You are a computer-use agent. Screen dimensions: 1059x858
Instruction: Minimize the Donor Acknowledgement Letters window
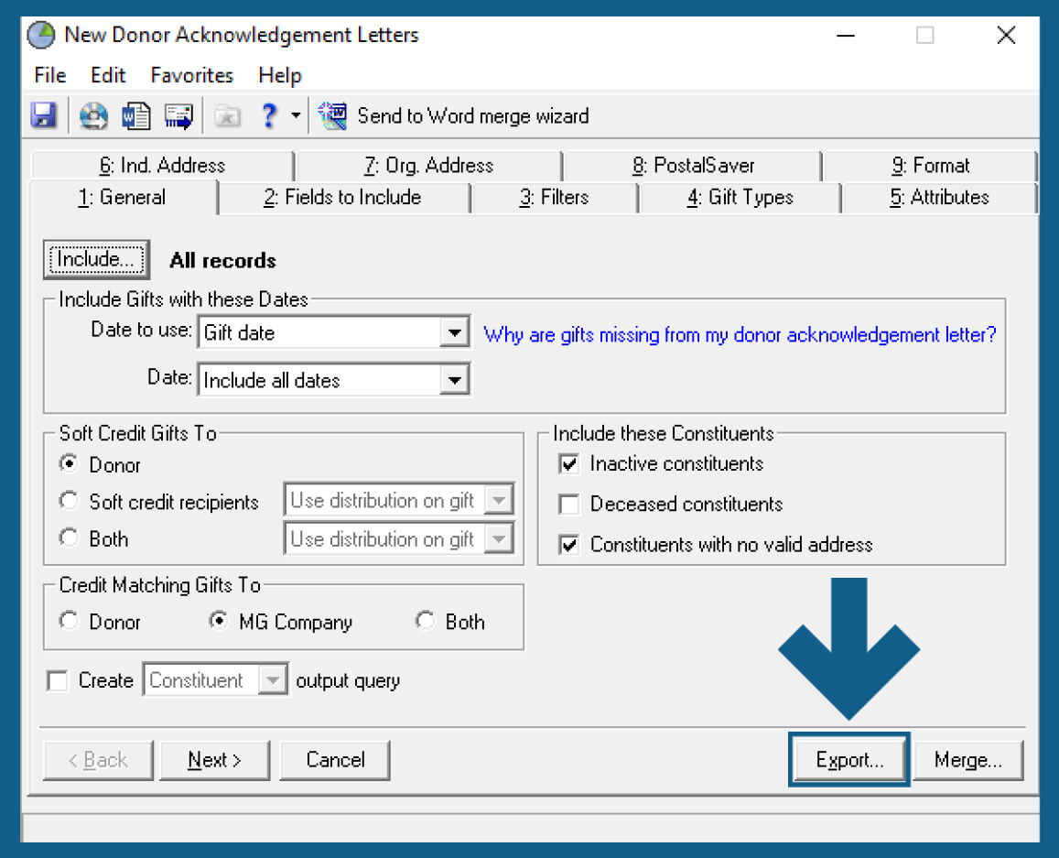click(x=846, y=35)
